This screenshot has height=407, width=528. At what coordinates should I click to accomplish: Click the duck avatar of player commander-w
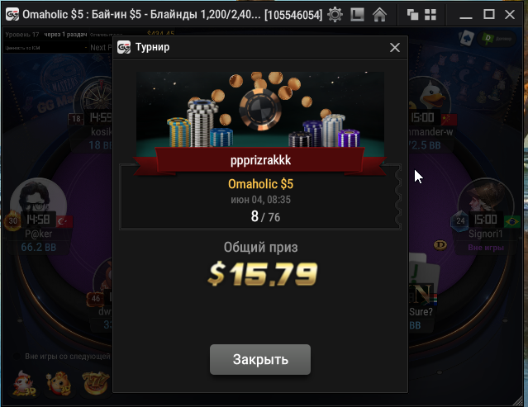coord(430,96)
